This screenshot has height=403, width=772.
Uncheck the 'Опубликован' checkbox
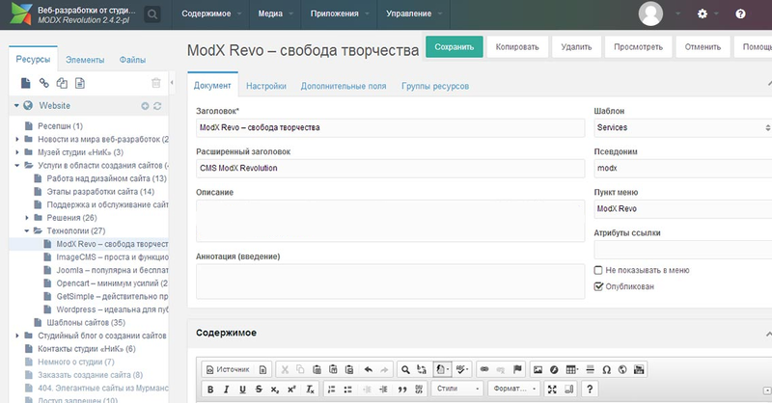(x=599, y=285)
